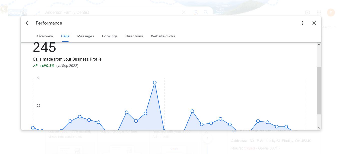
Task: Click the next-card arrow in background carousel
Action: click(207, 138)
